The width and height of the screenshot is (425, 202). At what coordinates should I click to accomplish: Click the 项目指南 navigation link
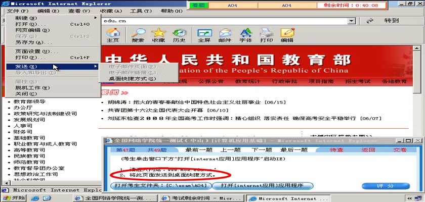pos(321,81)
